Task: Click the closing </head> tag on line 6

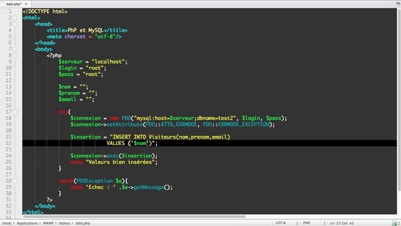Action: click(45, 43)
